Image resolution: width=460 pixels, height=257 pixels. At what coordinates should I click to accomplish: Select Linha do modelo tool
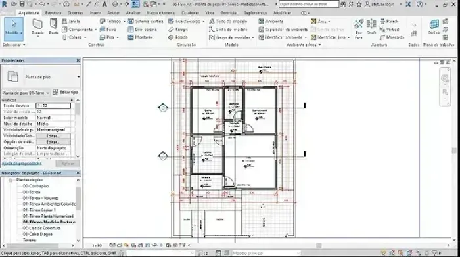pyautogui.click(x=228, y=30)
